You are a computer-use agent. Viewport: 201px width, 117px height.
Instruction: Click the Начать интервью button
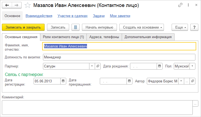click(x=99, y=27)
